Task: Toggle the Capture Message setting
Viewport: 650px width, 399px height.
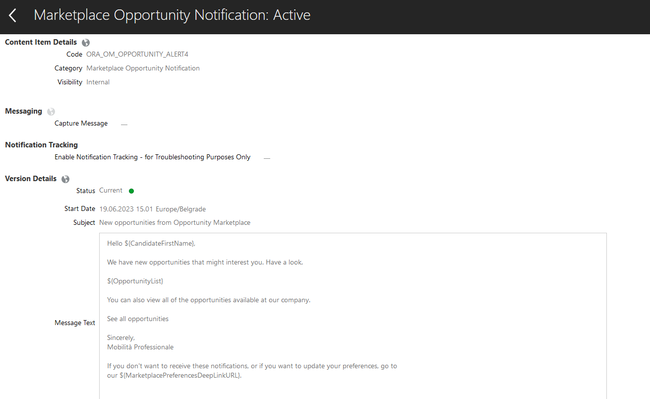Action: (123, 124)
